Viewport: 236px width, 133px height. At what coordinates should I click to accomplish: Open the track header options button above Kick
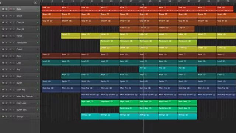(35, 3)
